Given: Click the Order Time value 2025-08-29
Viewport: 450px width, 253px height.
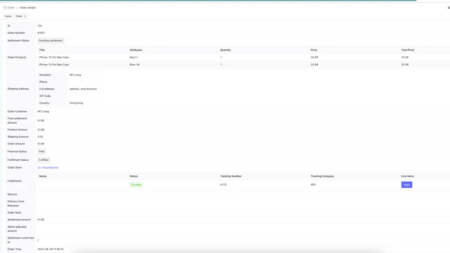Looking at the screenshot, I should 51,249.
